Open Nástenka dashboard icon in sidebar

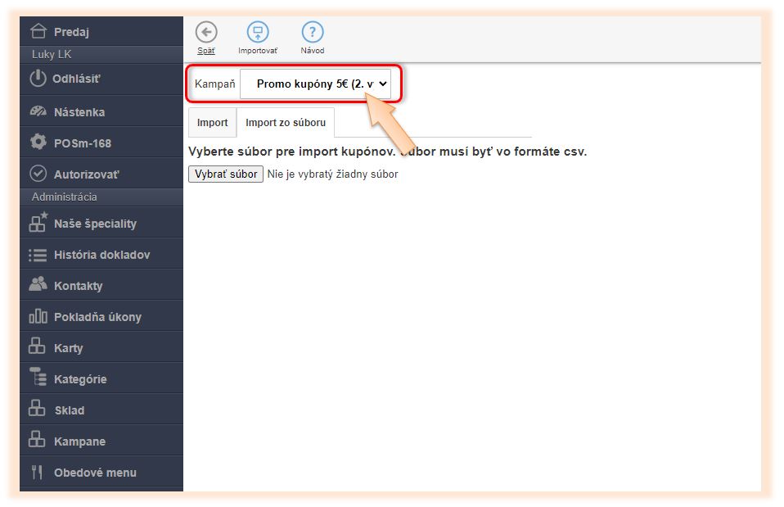point(38,111)
